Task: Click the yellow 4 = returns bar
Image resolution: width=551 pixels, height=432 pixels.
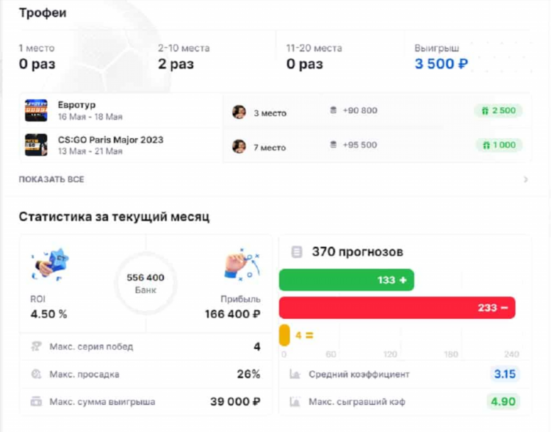Action: [284, 335]
